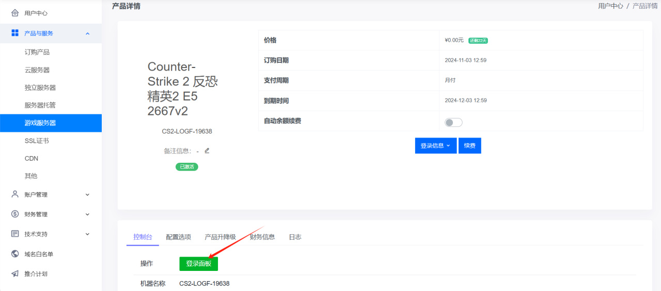Toggle the 自动余额续费 switch
The height and width of the screenshot is (291, 661).
click(x=453, y=123)
